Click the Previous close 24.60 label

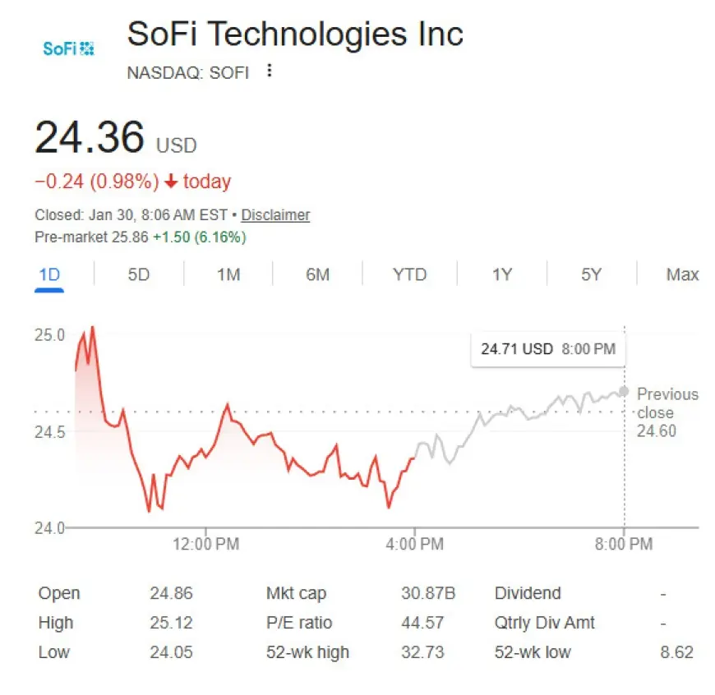click(667, 412)
